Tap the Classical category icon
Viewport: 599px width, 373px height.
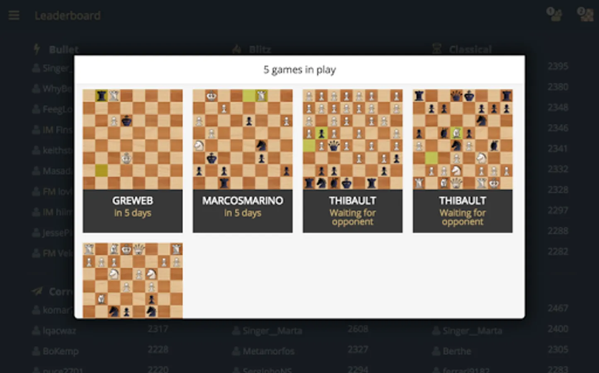(x=437, y=49)
